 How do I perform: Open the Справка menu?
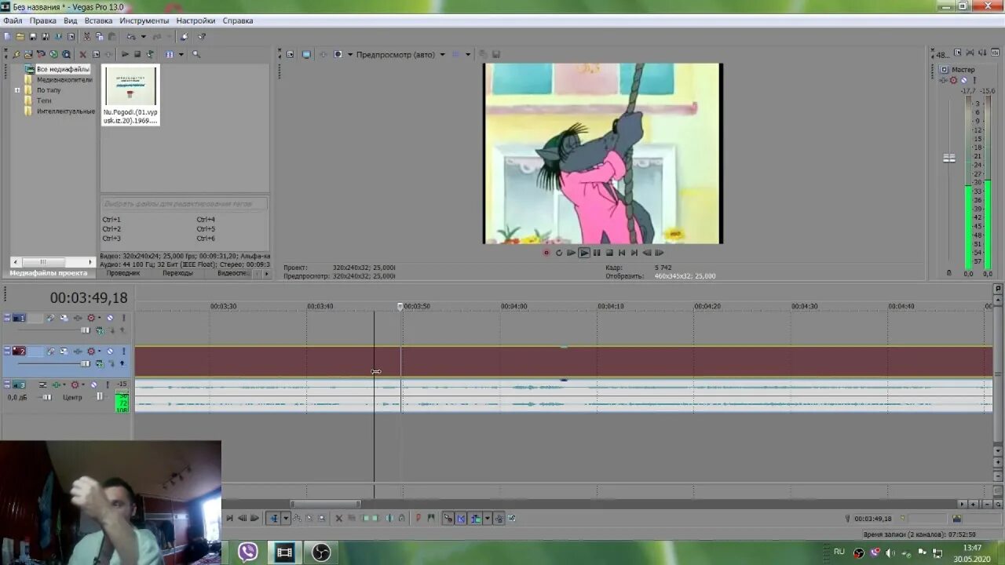click(x=238, y=20)
